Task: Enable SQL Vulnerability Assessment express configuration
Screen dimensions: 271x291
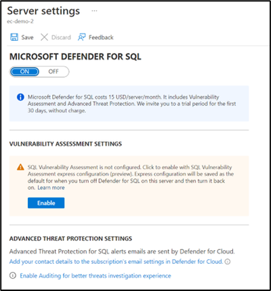Action: 46,203
